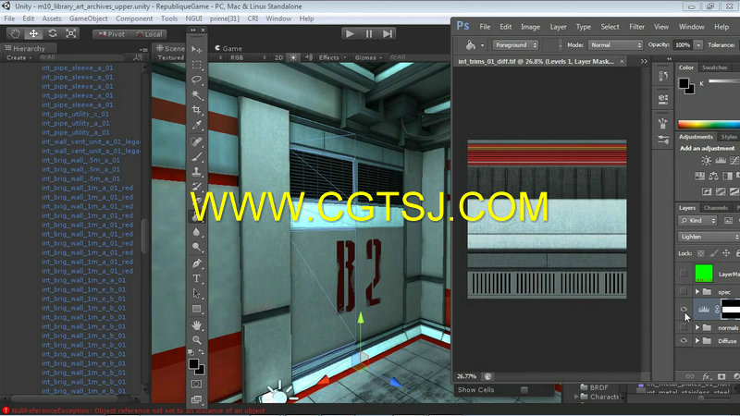Open Unity GameObject menu

[88, 18]
